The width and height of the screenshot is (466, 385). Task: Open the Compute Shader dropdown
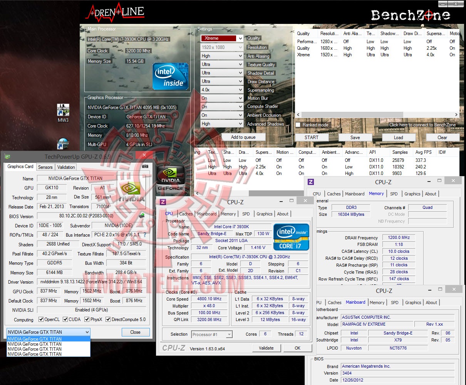coord(222,107)
